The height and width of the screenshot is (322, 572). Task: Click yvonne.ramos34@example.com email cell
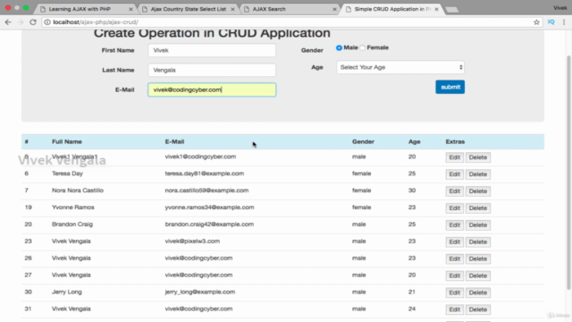209,208
